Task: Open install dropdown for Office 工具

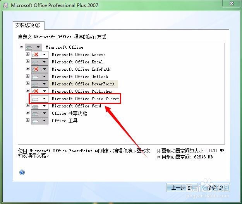Action: click(44, 121)
